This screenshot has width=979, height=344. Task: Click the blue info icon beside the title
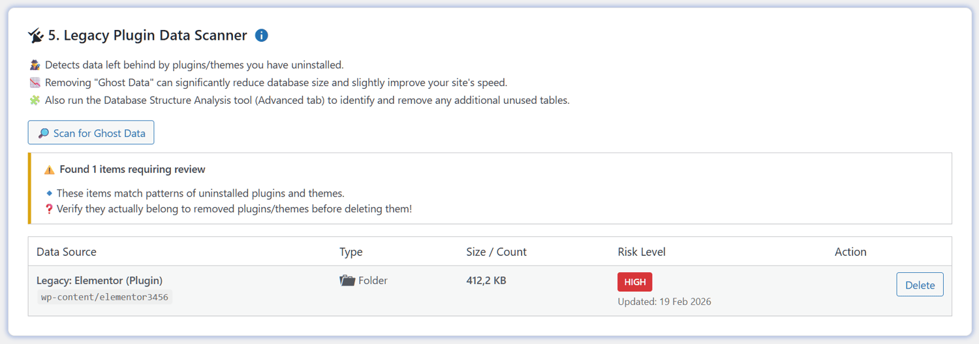click(x=262, y=35)
